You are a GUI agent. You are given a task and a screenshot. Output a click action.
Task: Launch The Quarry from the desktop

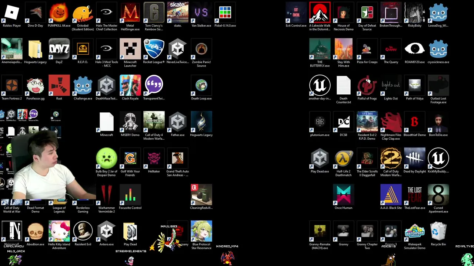coord(391,49)
